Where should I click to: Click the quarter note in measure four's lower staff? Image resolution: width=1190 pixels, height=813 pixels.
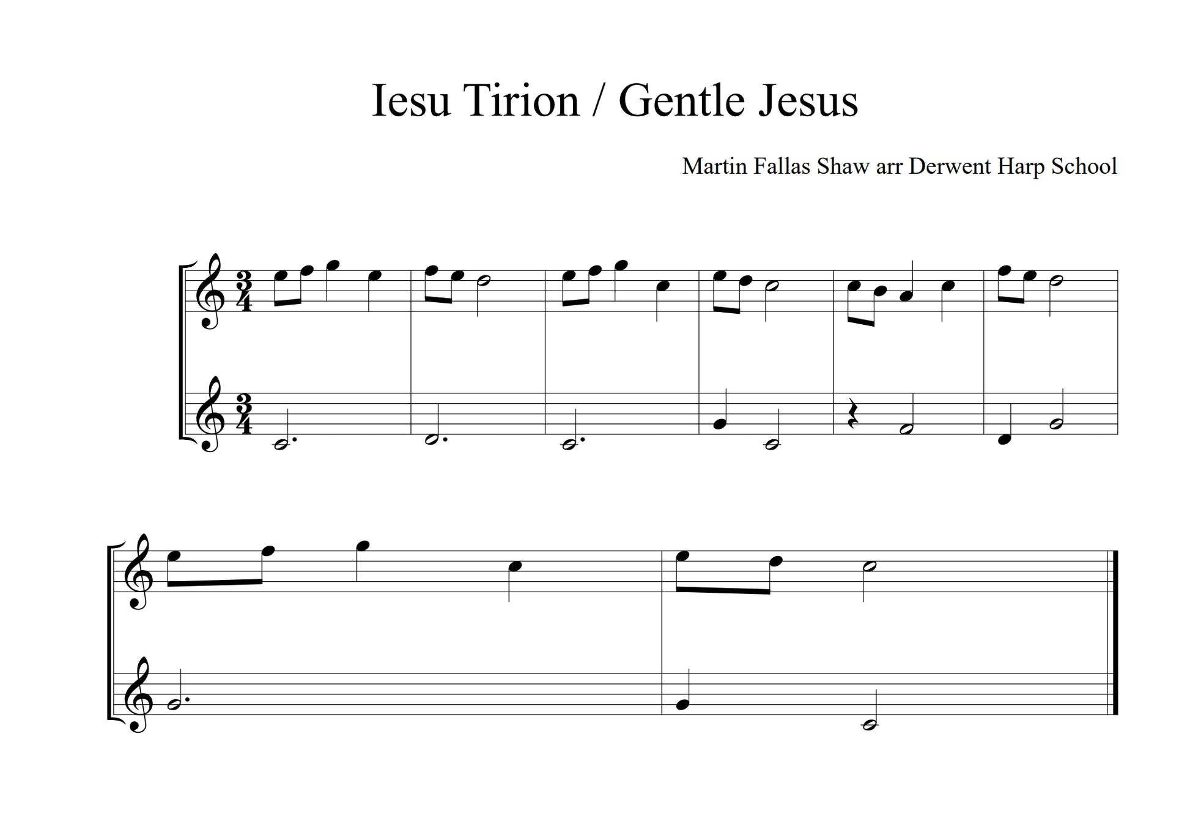pos(720,423)
